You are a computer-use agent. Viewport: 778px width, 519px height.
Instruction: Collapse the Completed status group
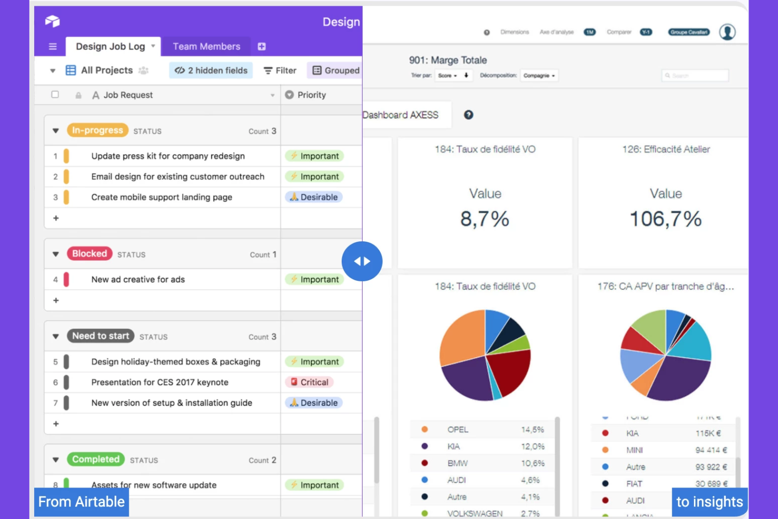(x=55, y=460)
